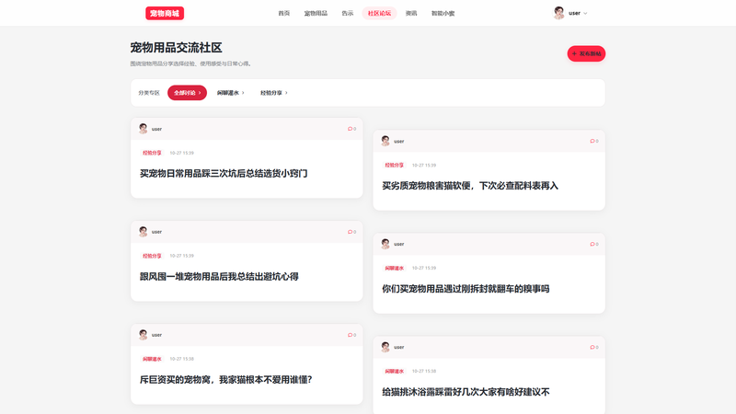Click the avatar on the 跟风囤一堆宠物用品 post
The image size is (736, 414).
[x=144, y=232]
